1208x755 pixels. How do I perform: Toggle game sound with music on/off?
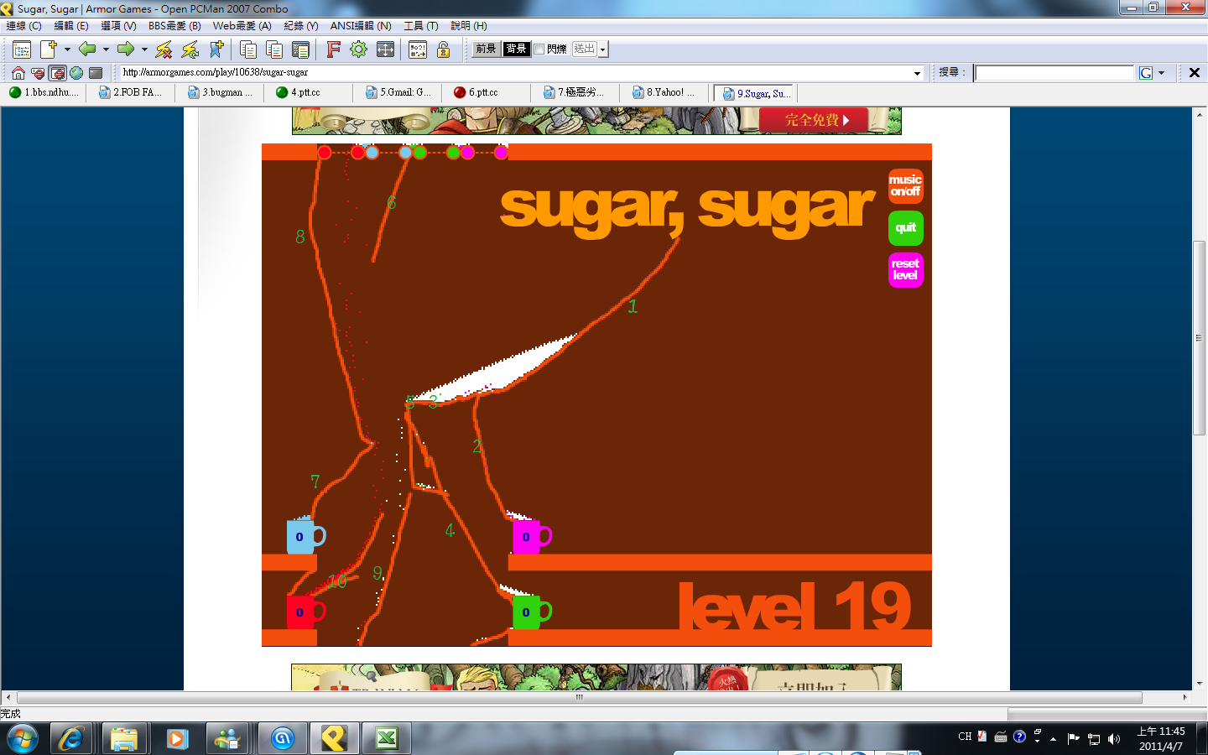pos(905,185)
